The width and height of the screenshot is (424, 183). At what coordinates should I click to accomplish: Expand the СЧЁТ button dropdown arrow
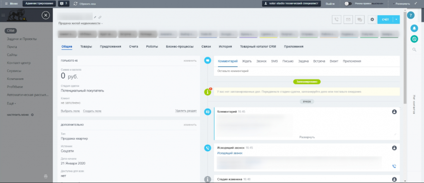[396, 19]
